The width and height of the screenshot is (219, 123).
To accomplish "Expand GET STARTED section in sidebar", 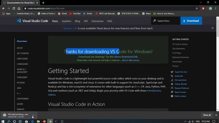I will pyautogui.click(x=23, y=53).
